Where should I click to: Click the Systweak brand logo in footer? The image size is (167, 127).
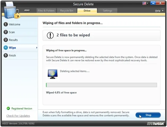coord(155,124)
